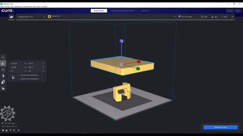Switch to front view icon
This screenshot has height=136, width=243.
tap(7, 130)
